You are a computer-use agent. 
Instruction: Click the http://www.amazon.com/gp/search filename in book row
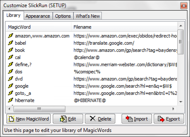click(125, 50)
